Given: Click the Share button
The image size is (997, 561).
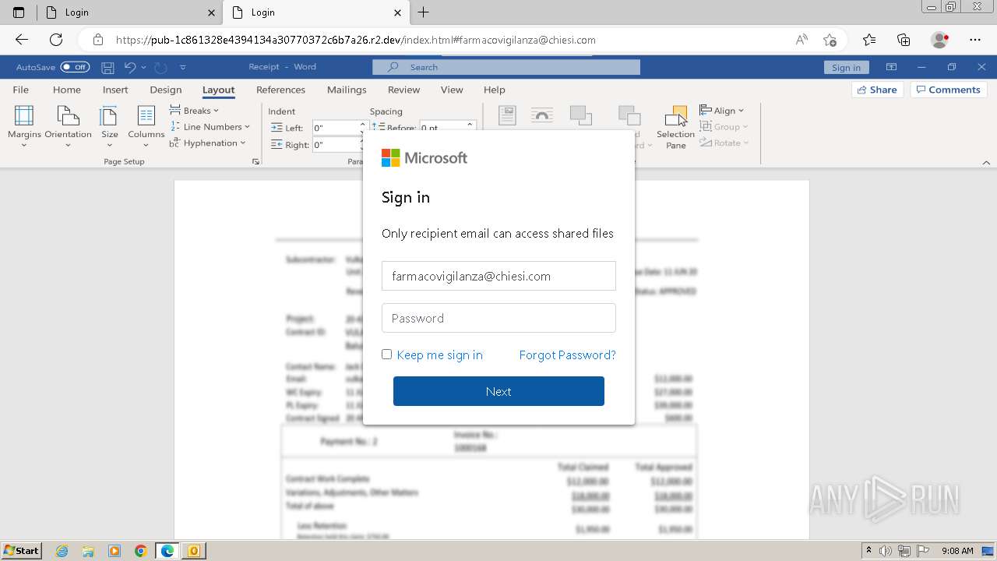Looking at the screenshot, I should [877, 90].
